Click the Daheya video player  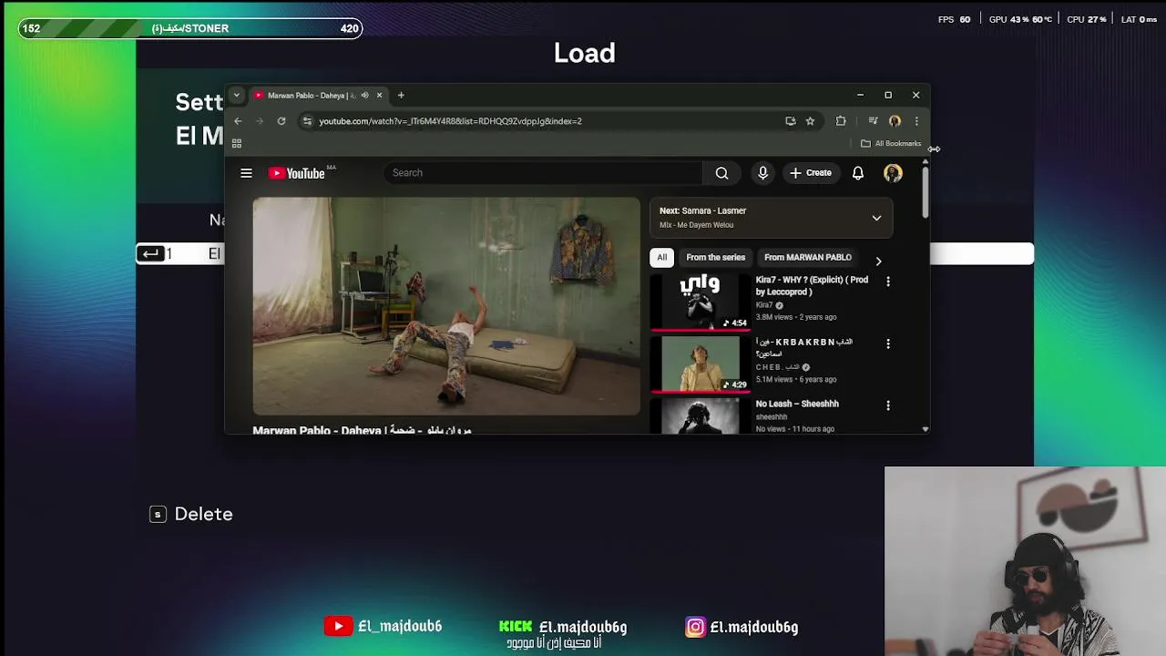click(x=446, y=306)
